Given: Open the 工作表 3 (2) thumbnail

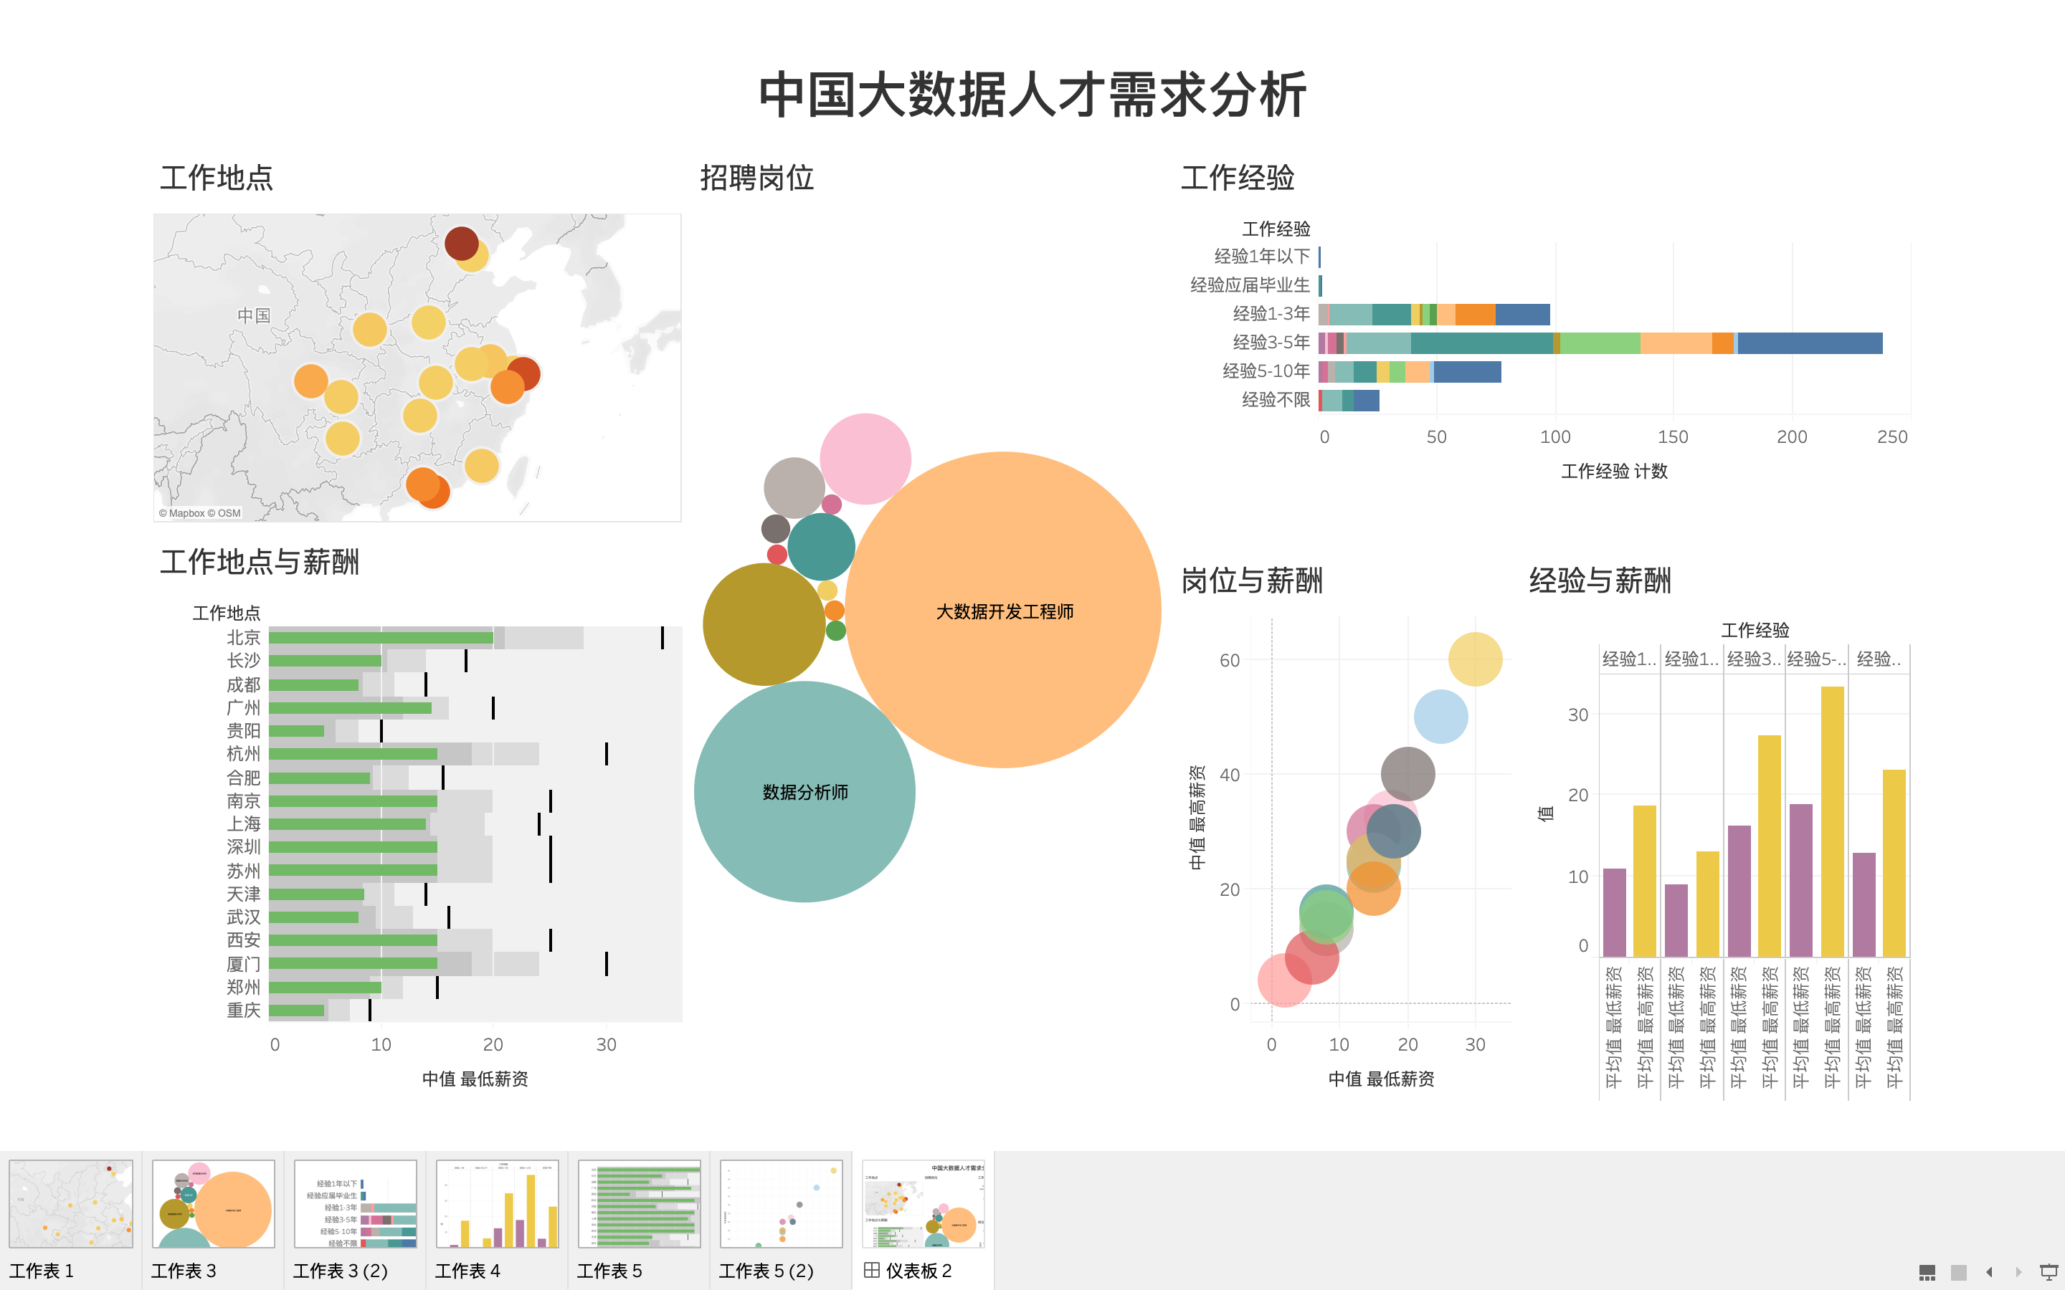Looking at the screenshot, I should point(355,1205).
